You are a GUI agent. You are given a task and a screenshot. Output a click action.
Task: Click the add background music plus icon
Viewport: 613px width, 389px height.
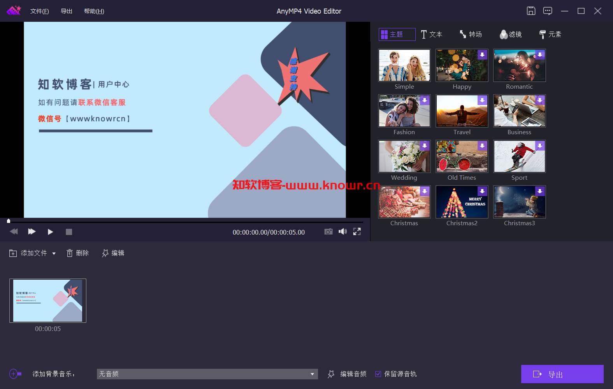point(15,374)
